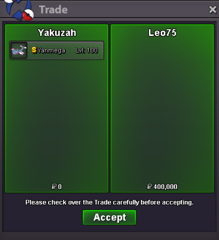Click the red Pokeball in title icon
Screen dimensions: 219x240
coord(28,15)
